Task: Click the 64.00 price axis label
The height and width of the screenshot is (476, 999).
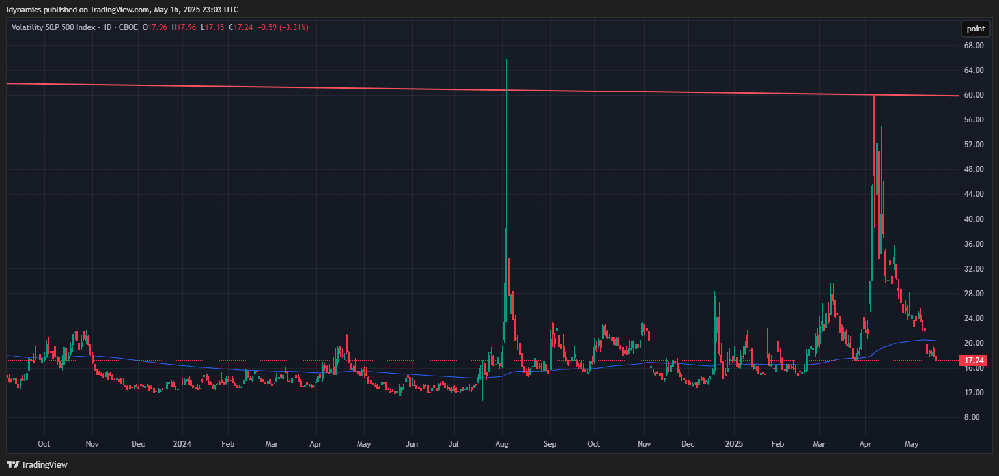Action: (974, 70)
